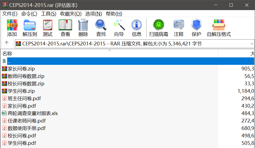Select file name 学生问卷.zip
The width and height of the screenshot is (255, 148).
[21, 91]
